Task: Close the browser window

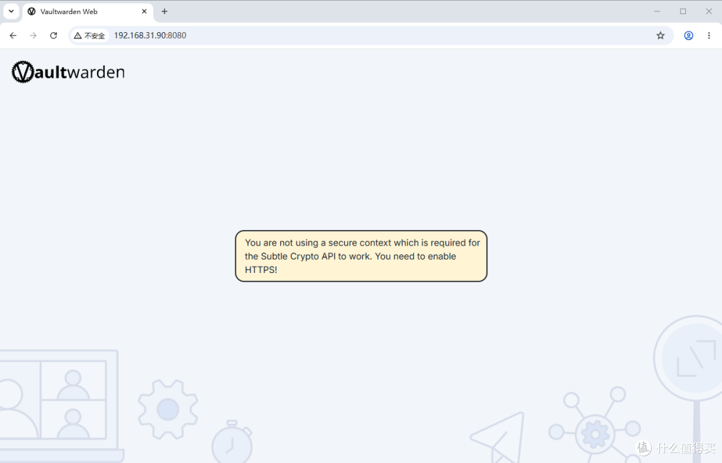Action: [x=709, y=11]
